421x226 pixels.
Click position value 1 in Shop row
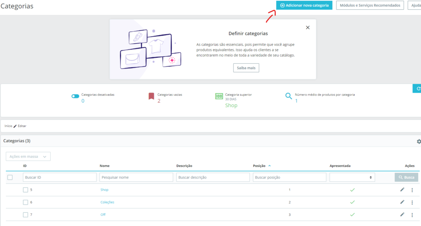tap(289, 190)
